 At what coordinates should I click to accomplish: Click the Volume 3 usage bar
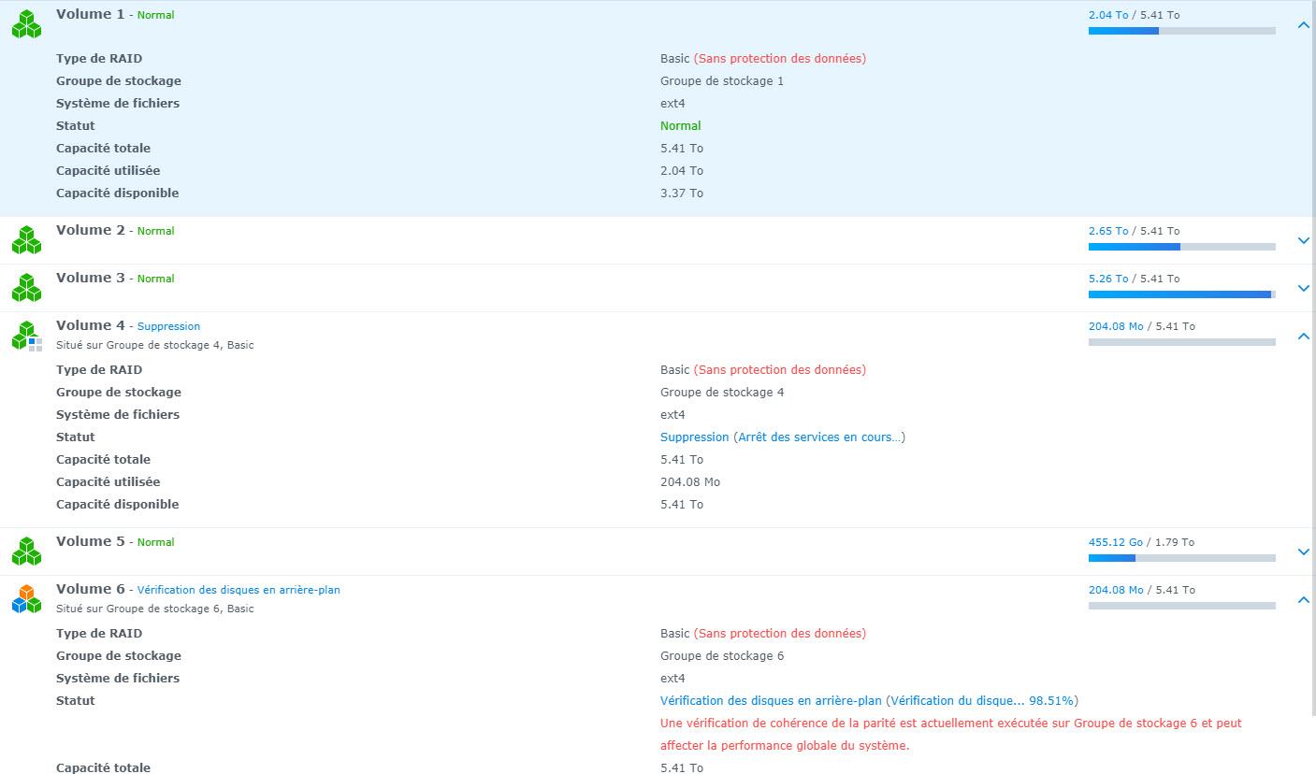tap(1181, 294)
